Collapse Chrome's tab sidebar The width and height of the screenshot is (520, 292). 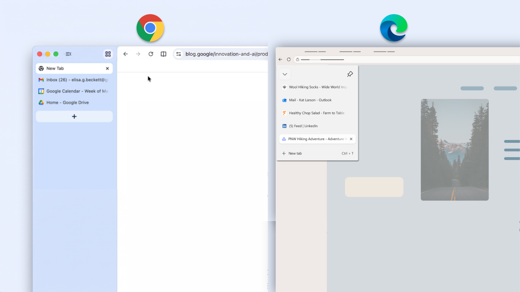coord(68,54)
